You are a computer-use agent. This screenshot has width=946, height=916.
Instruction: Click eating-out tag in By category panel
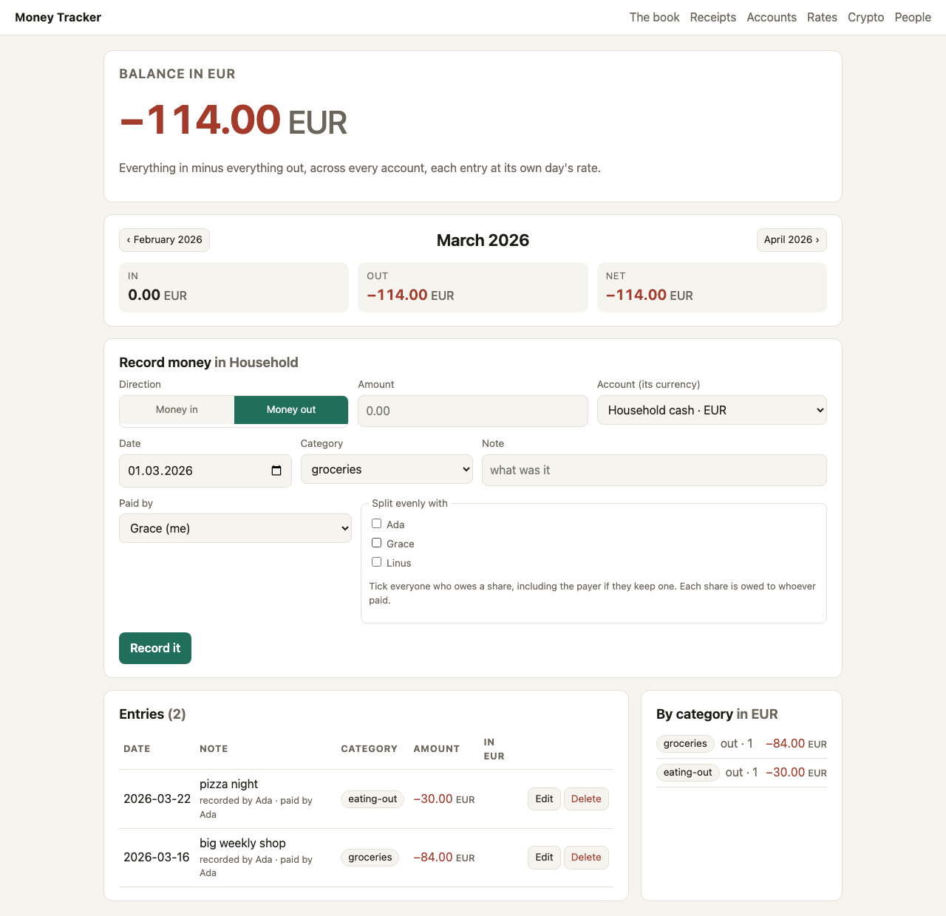[x=688, y=772]
